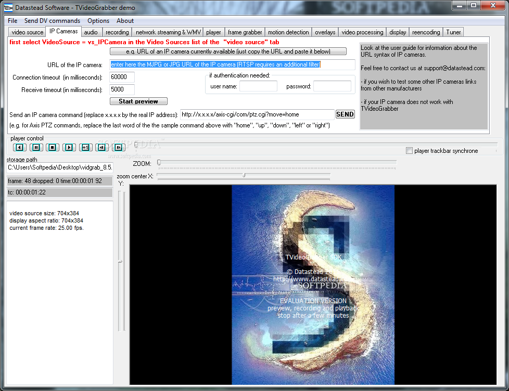This screenshot has width=509, height=391.
Task: Open the motion detection tab
Action: click(x=288, y=32)
